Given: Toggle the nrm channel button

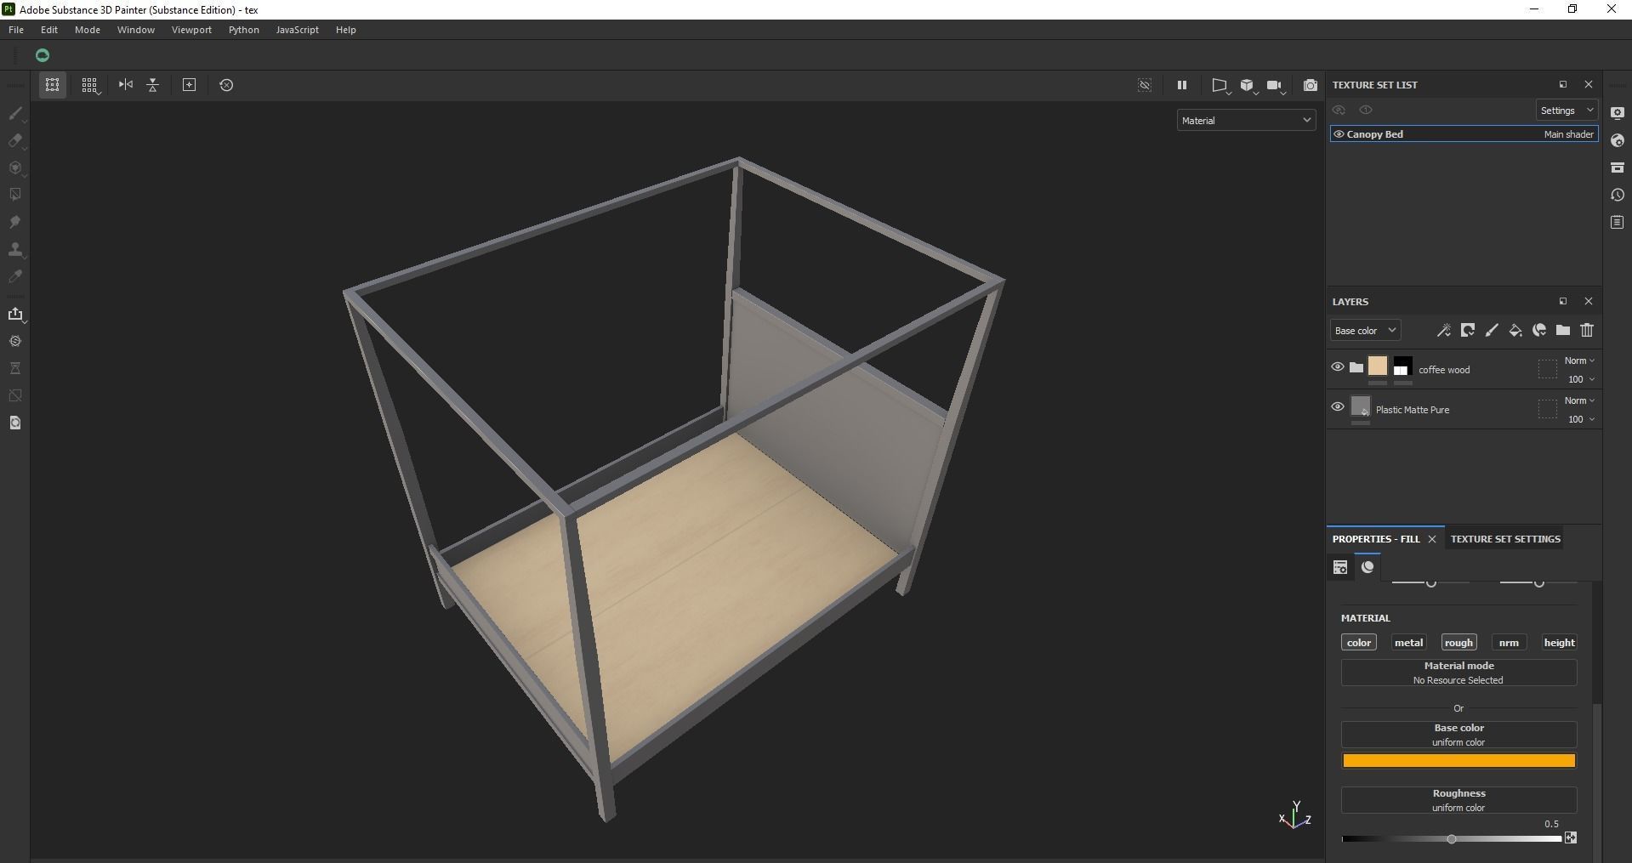Looking at the screenshot, I should click(1509, 643).
